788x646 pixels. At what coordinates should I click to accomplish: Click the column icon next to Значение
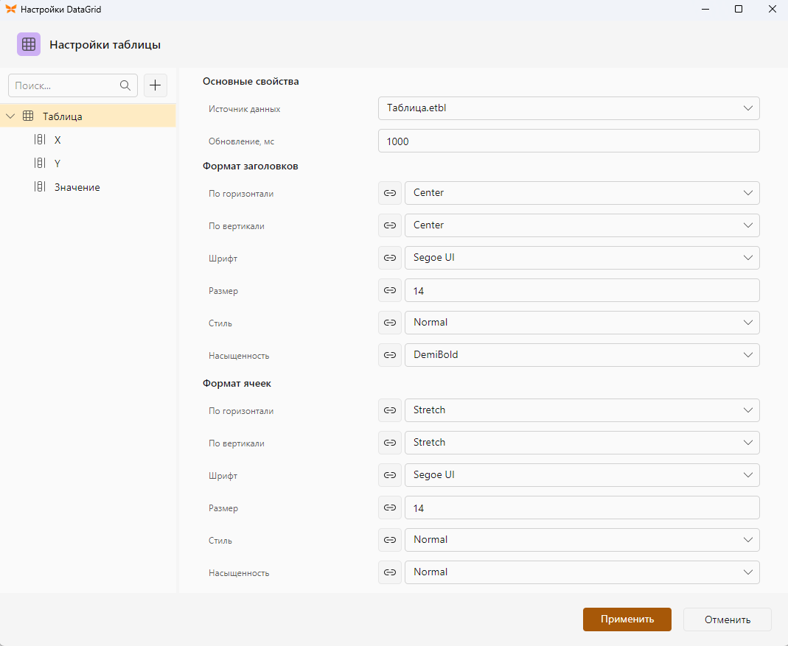pos(40,186)
